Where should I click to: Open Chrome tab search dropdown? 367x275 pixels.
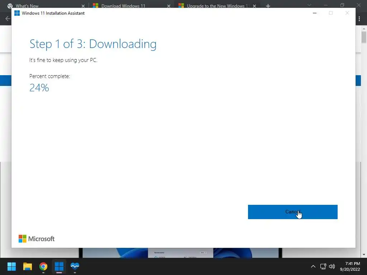[x=309, y=5]
